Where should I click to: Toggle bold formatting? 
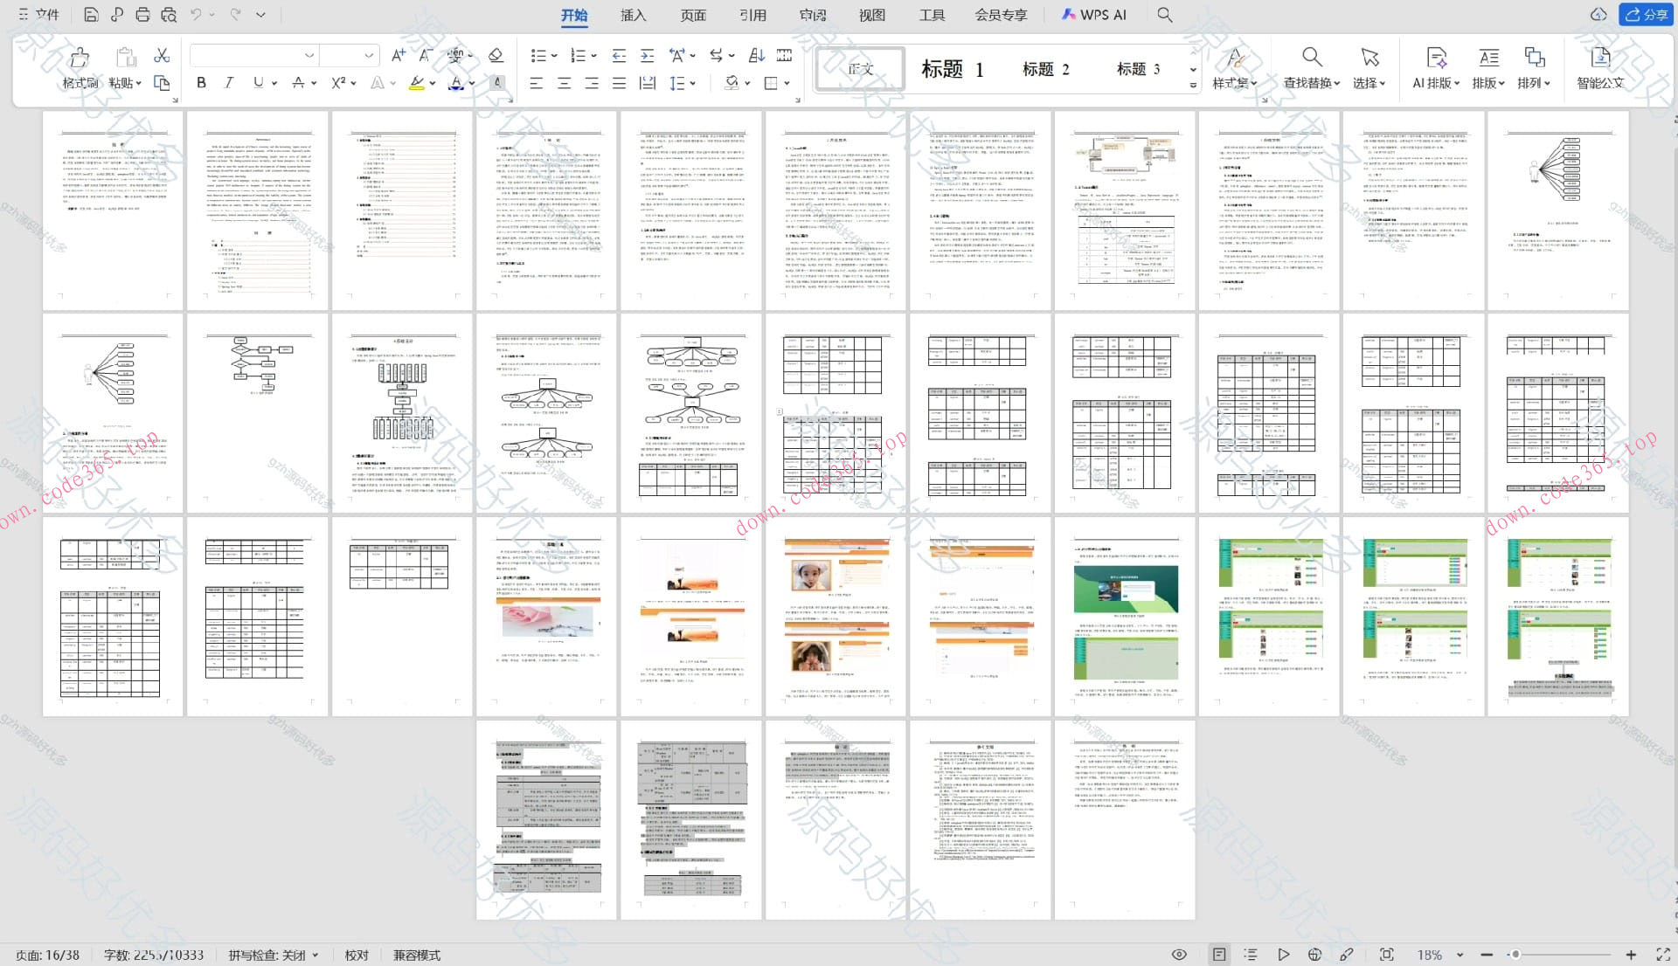click(202, 83)
